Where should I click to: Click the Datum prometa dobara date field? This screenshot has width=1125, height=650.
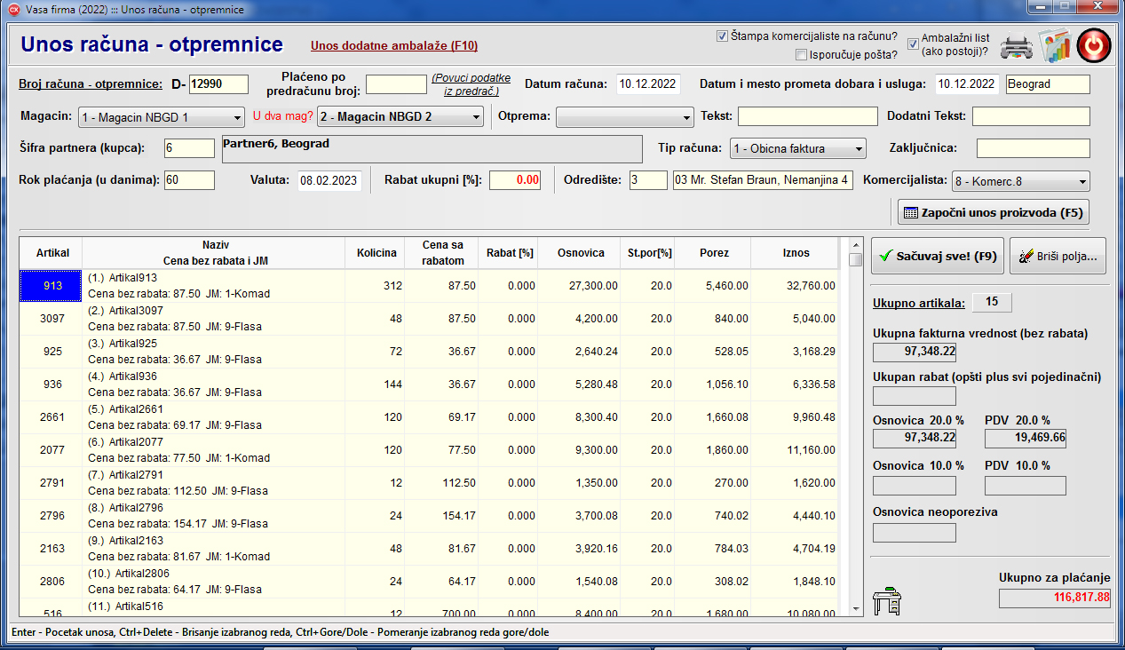pos(968,84)
